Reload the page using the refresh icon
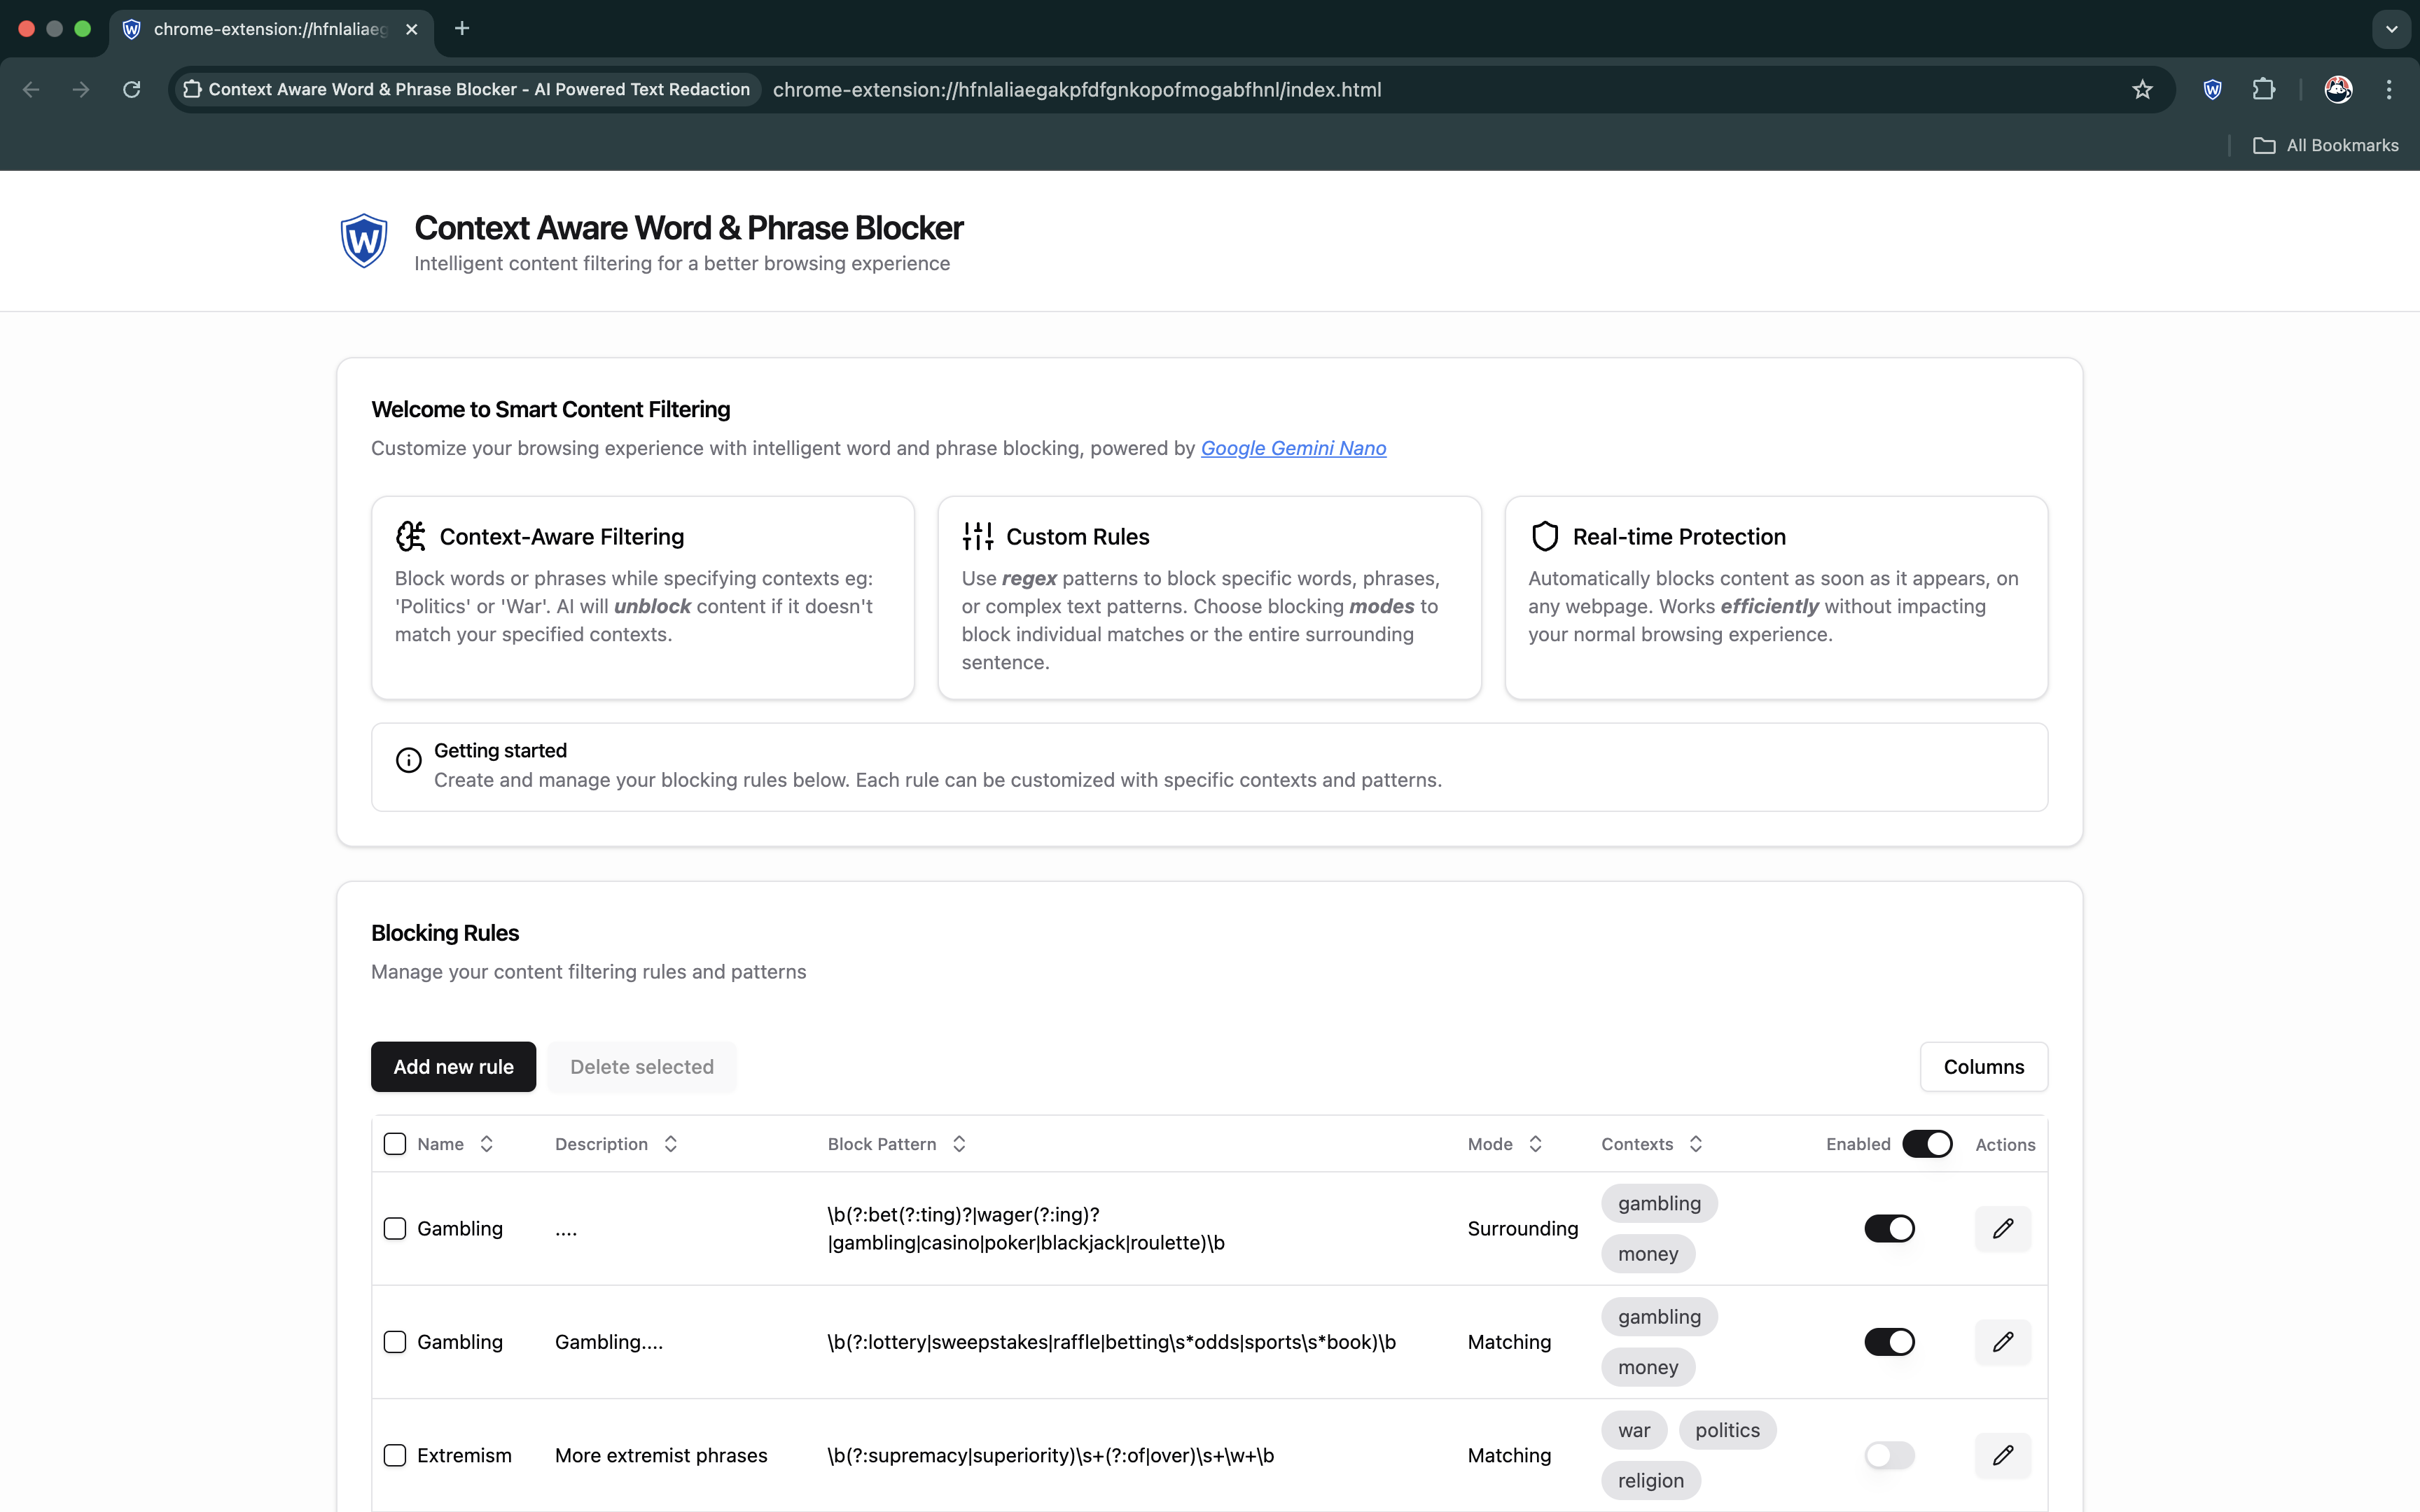Viewport: 2420px width, 1512px height. (131, 90)
